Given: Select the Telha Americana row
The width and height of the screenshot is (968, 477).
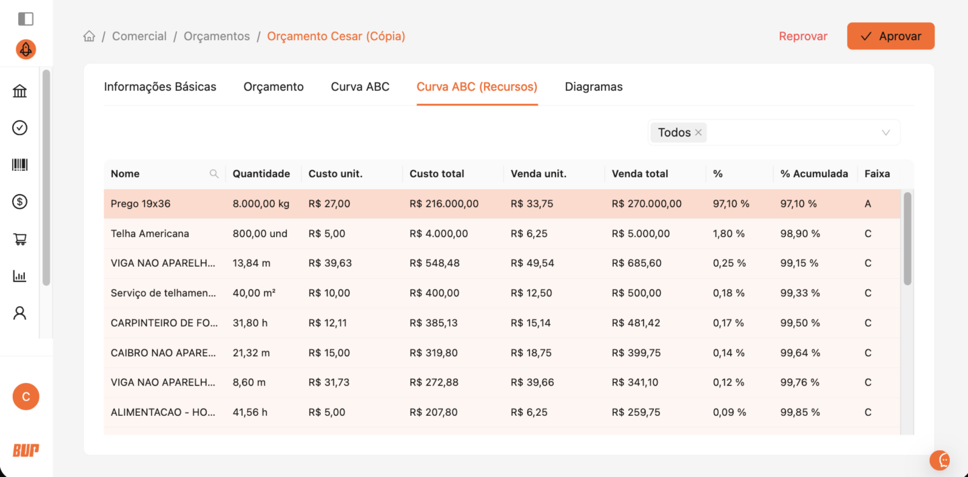Looking at the screenshot, I should click(502, 234).
